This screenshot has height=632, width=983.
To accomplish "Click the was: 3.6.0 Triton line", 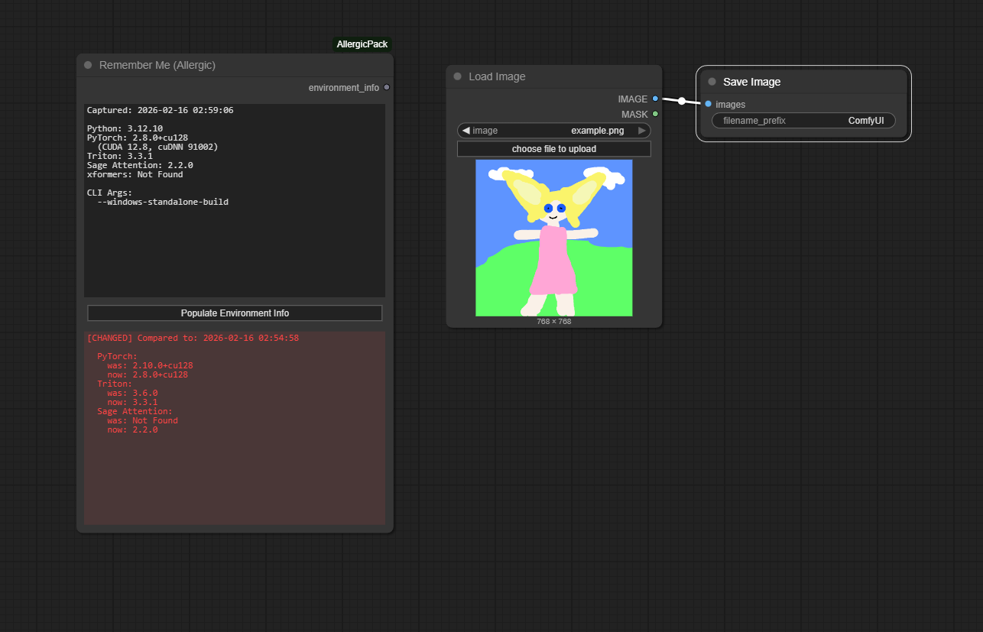I will 132,393.
